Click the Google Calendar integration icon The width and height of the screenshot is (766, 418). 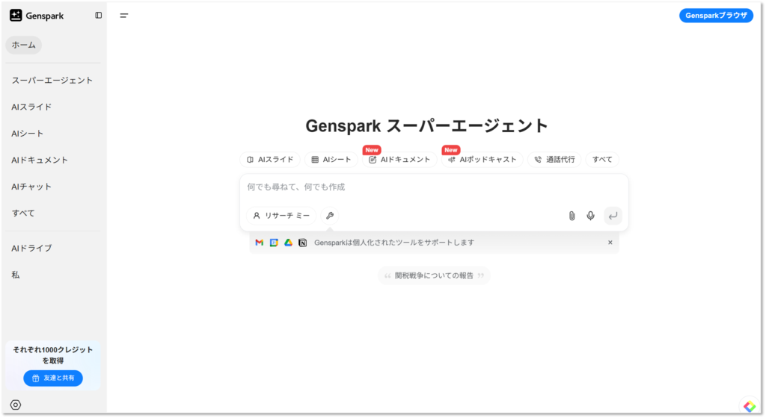click(x=274, y=243)
